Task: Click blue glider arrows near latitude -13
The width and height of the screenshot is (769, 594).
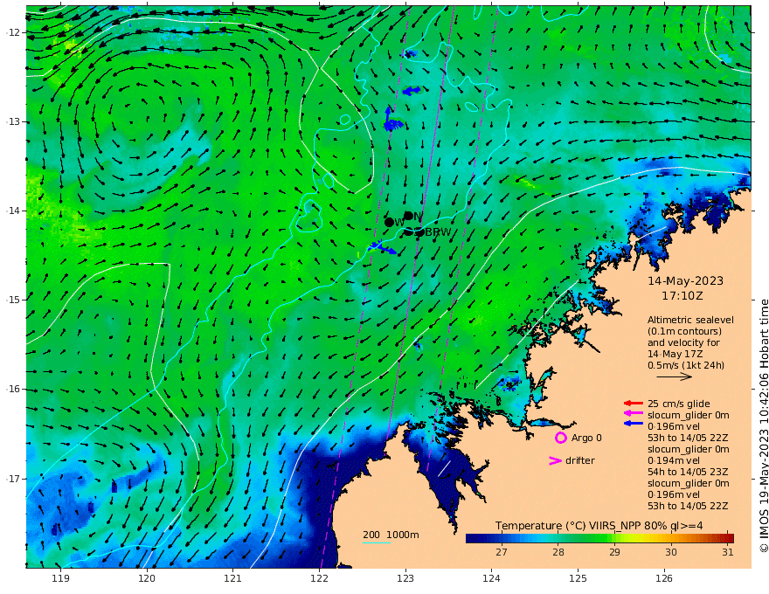Action: tap(391, 121)
